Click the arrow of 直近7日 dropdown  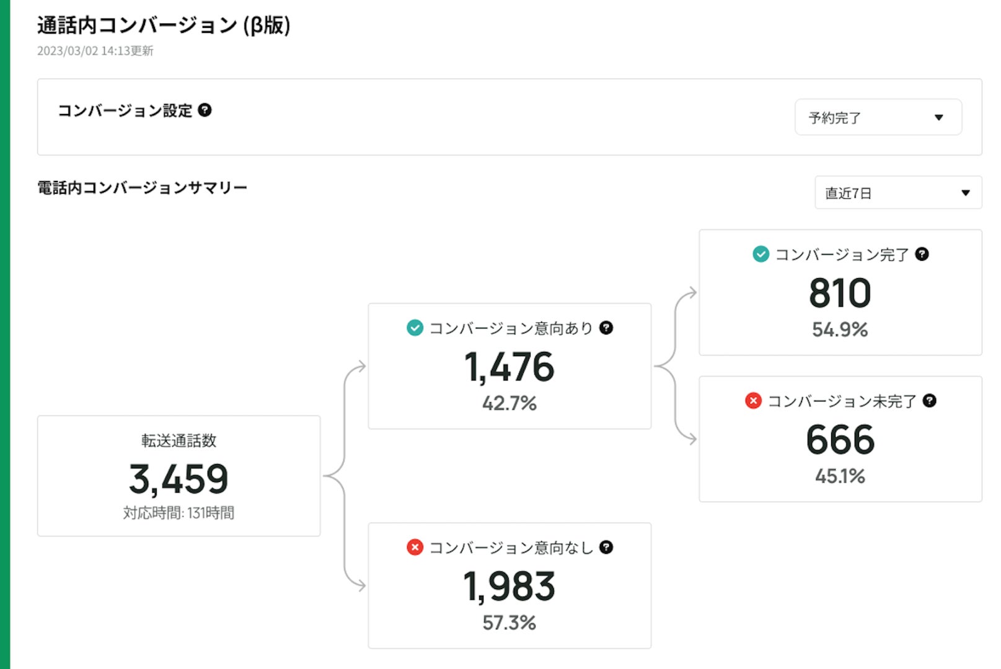tap(965, 193)
